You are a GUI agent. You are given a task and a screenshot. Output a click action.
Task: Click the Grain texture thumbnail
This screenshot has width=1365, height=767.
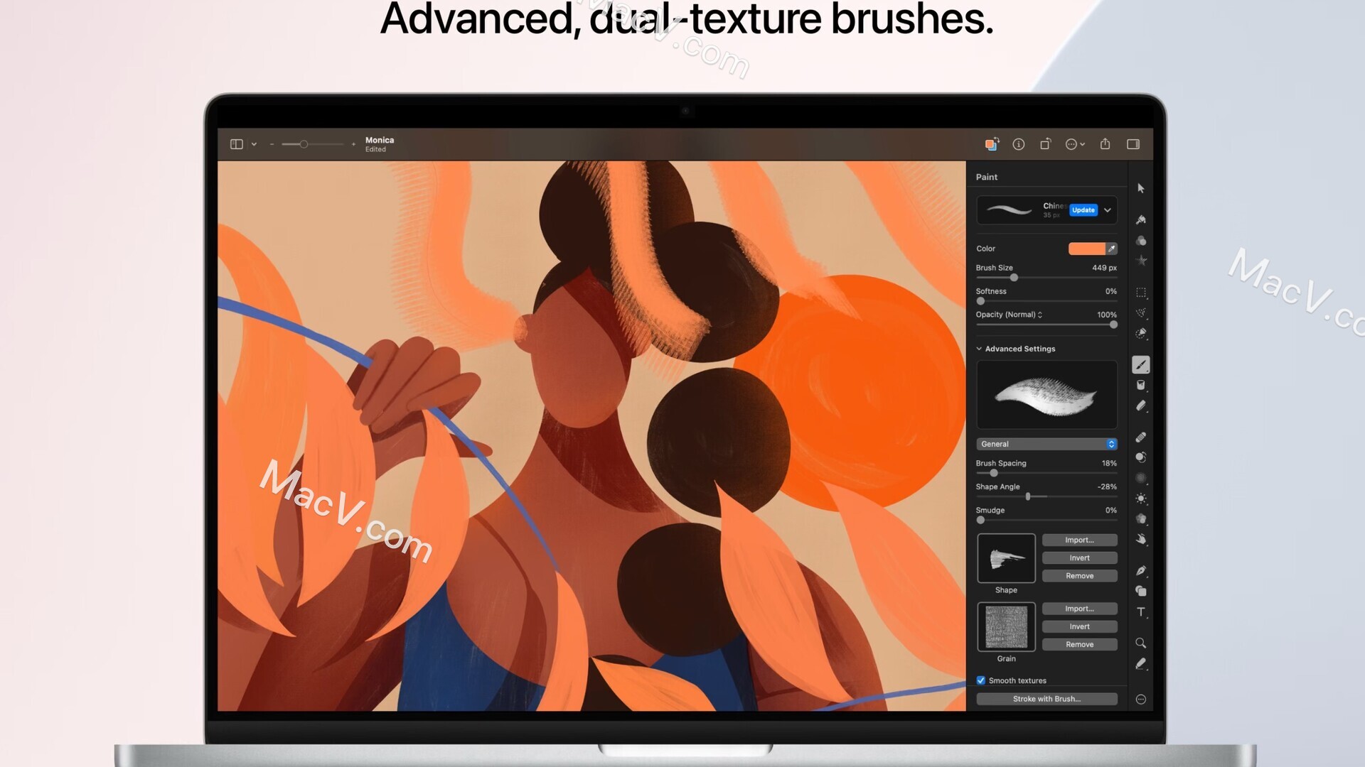(x=1006, y=627)
